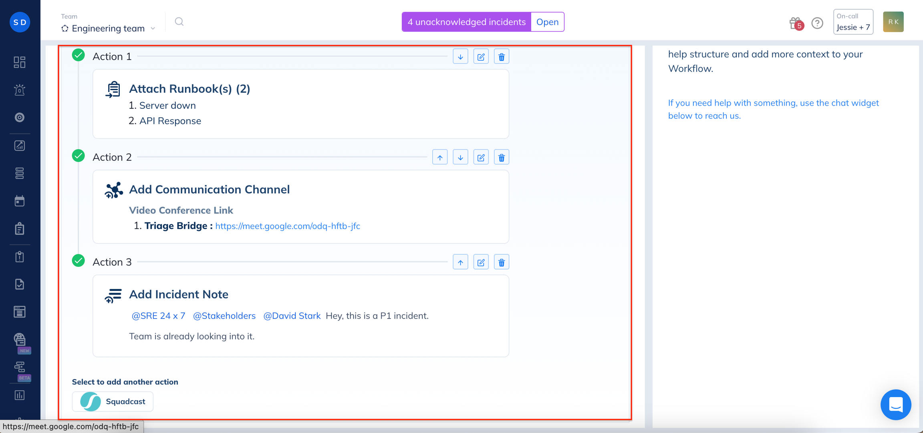Open the incidents siren icon in sidebar

tap(20, 90)
